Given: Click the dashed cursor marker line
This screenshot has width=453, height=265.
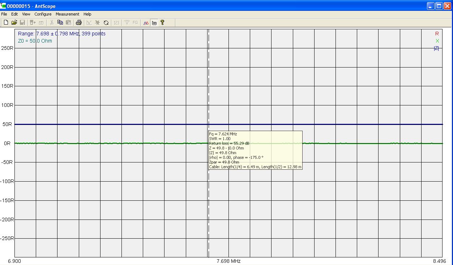Looking at the screenshot, I should 208,90.
